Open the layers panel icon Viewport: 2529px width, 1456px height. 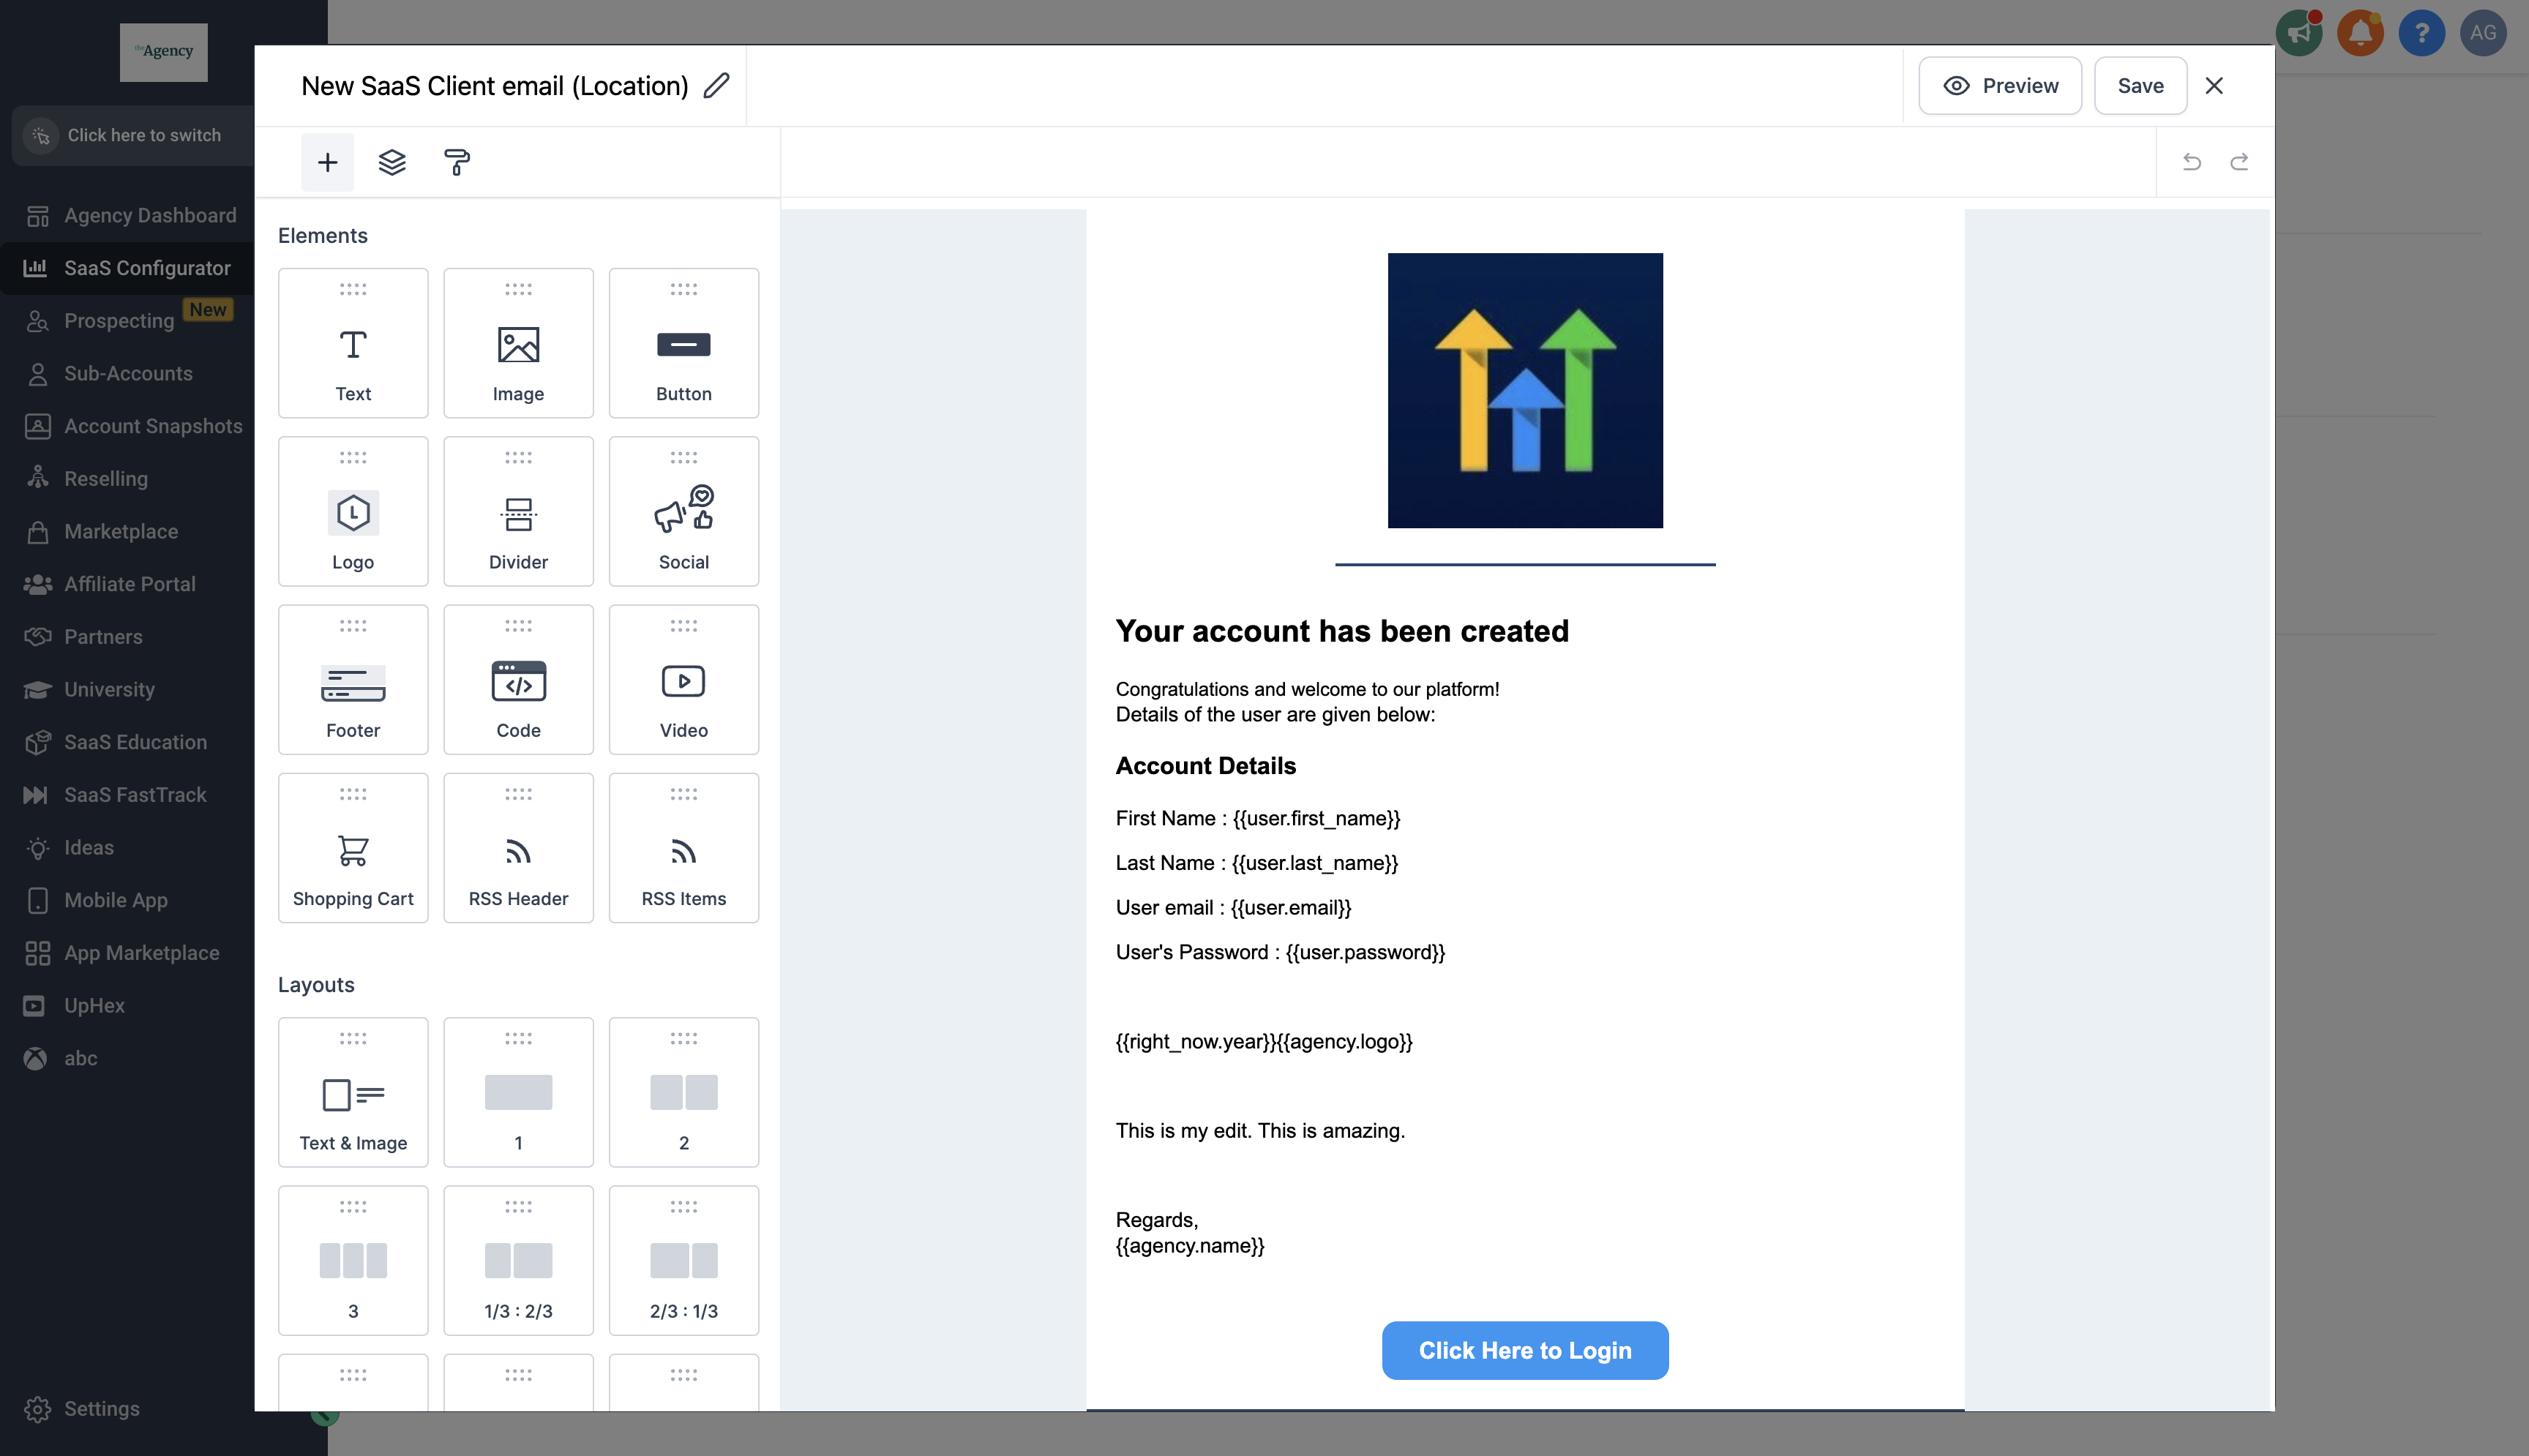point(392,162)
